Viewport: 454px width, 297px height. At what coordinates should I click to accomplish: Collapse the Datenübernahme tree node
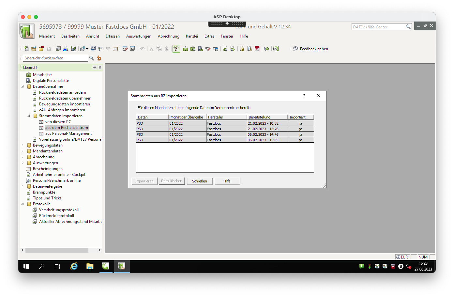pos(23,86)
